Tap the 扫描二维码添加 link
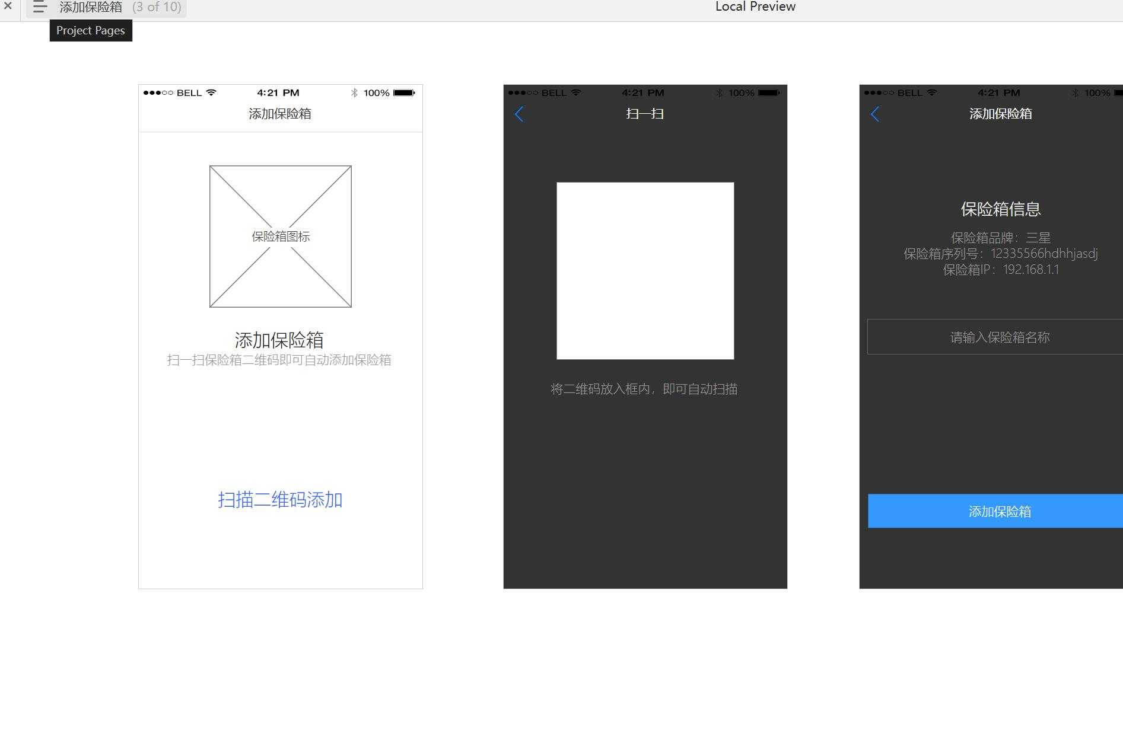 [x=280, y=500]
